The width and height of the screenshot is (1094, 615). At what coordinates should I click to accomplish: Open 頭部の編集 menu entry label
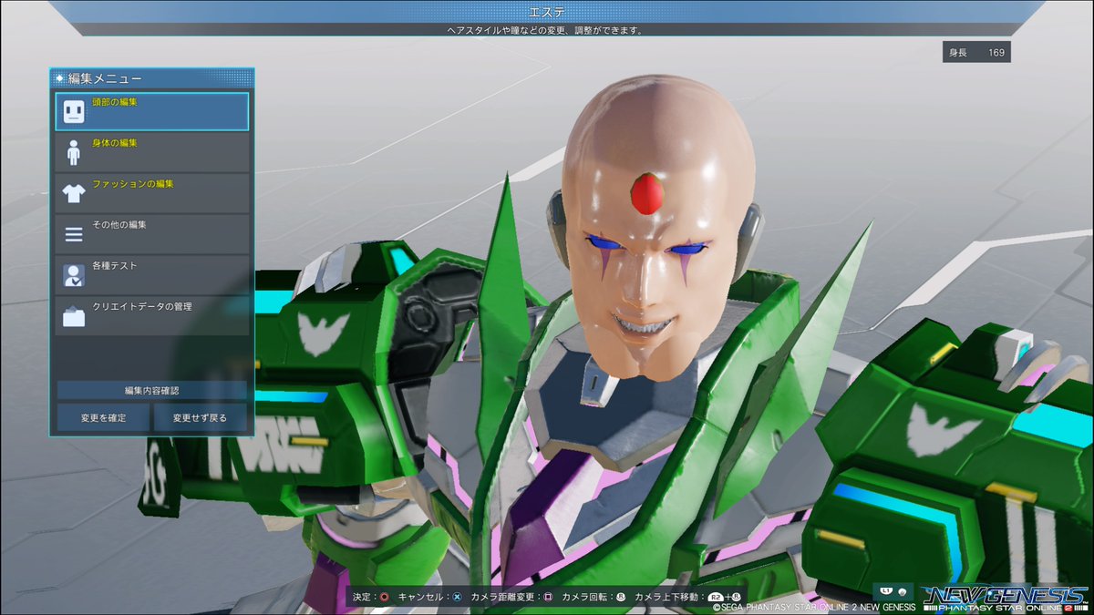115,102
